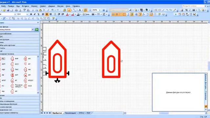Click the fill color bucket swatch
This screenshot has width=210, height=118.
[x=78, y=14]
